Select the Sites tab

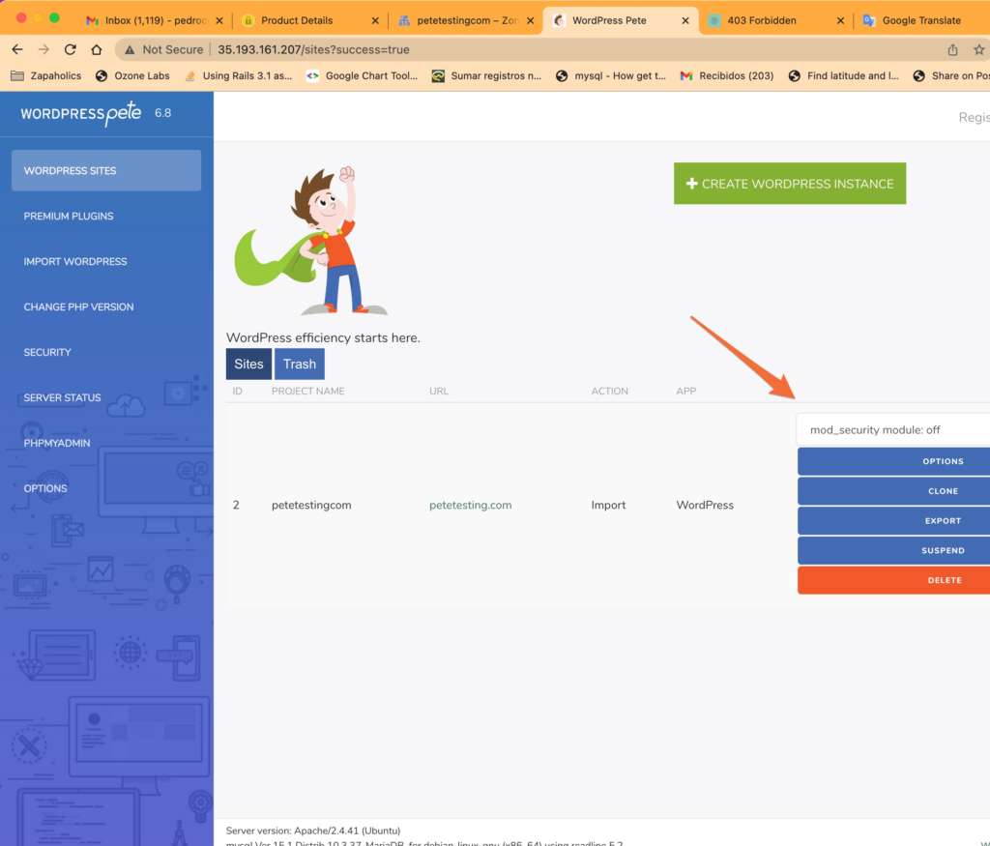[248, 365]
